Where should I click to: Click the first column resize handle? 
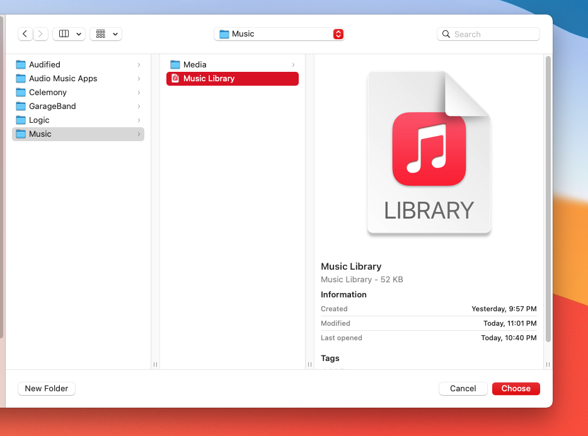pos(155,364)
